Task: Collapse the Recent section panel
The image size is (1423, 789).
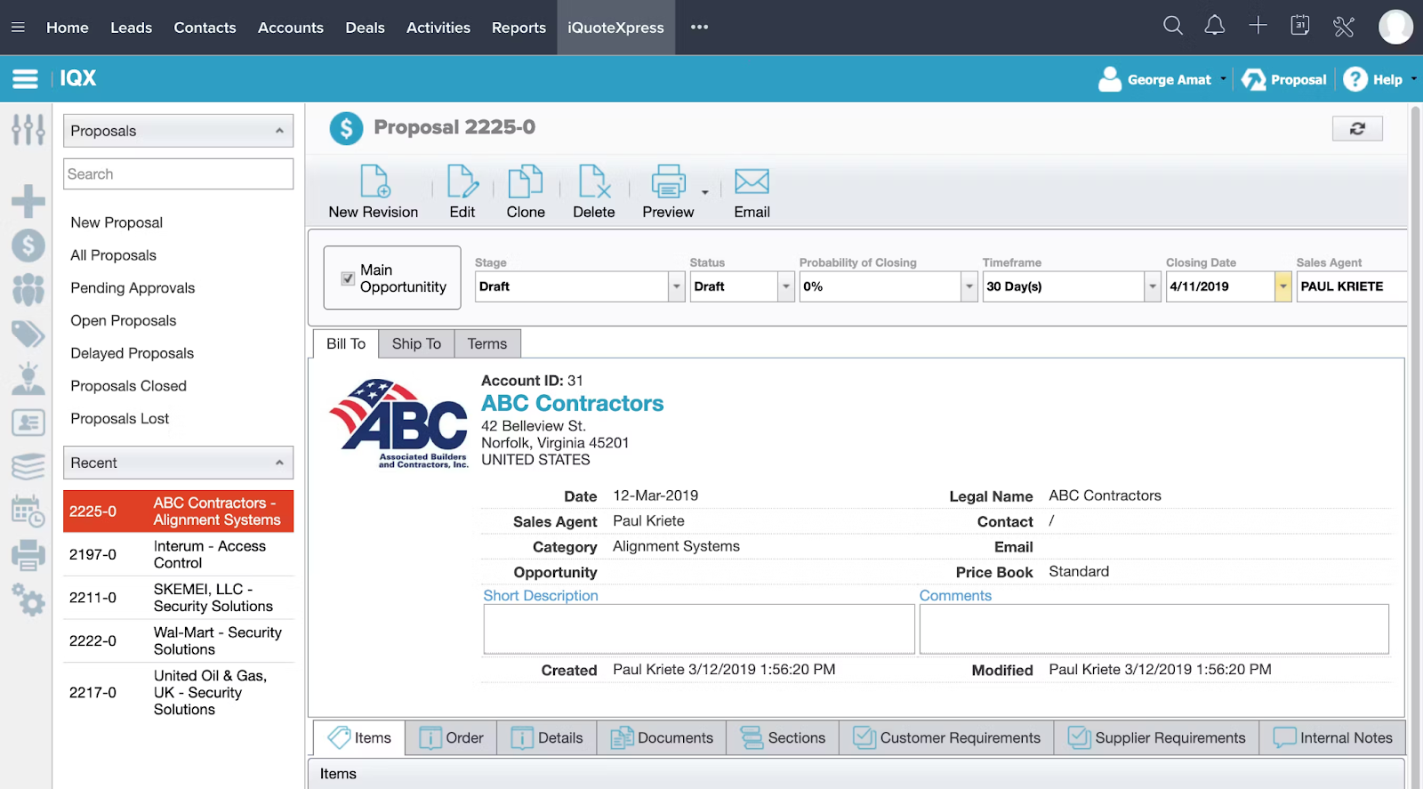Action: 279,463
